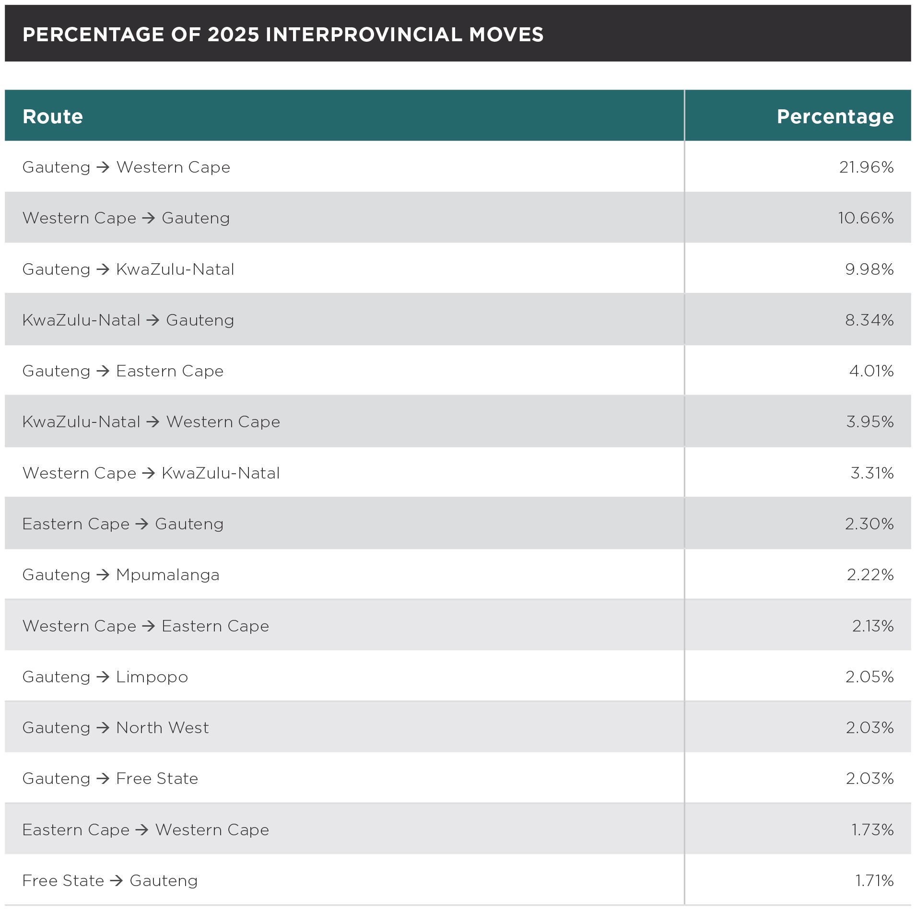This screenshot has width=916, height=911.
Task: Select the Gauteng → Free State route text
Action: [x=110, y=778]
